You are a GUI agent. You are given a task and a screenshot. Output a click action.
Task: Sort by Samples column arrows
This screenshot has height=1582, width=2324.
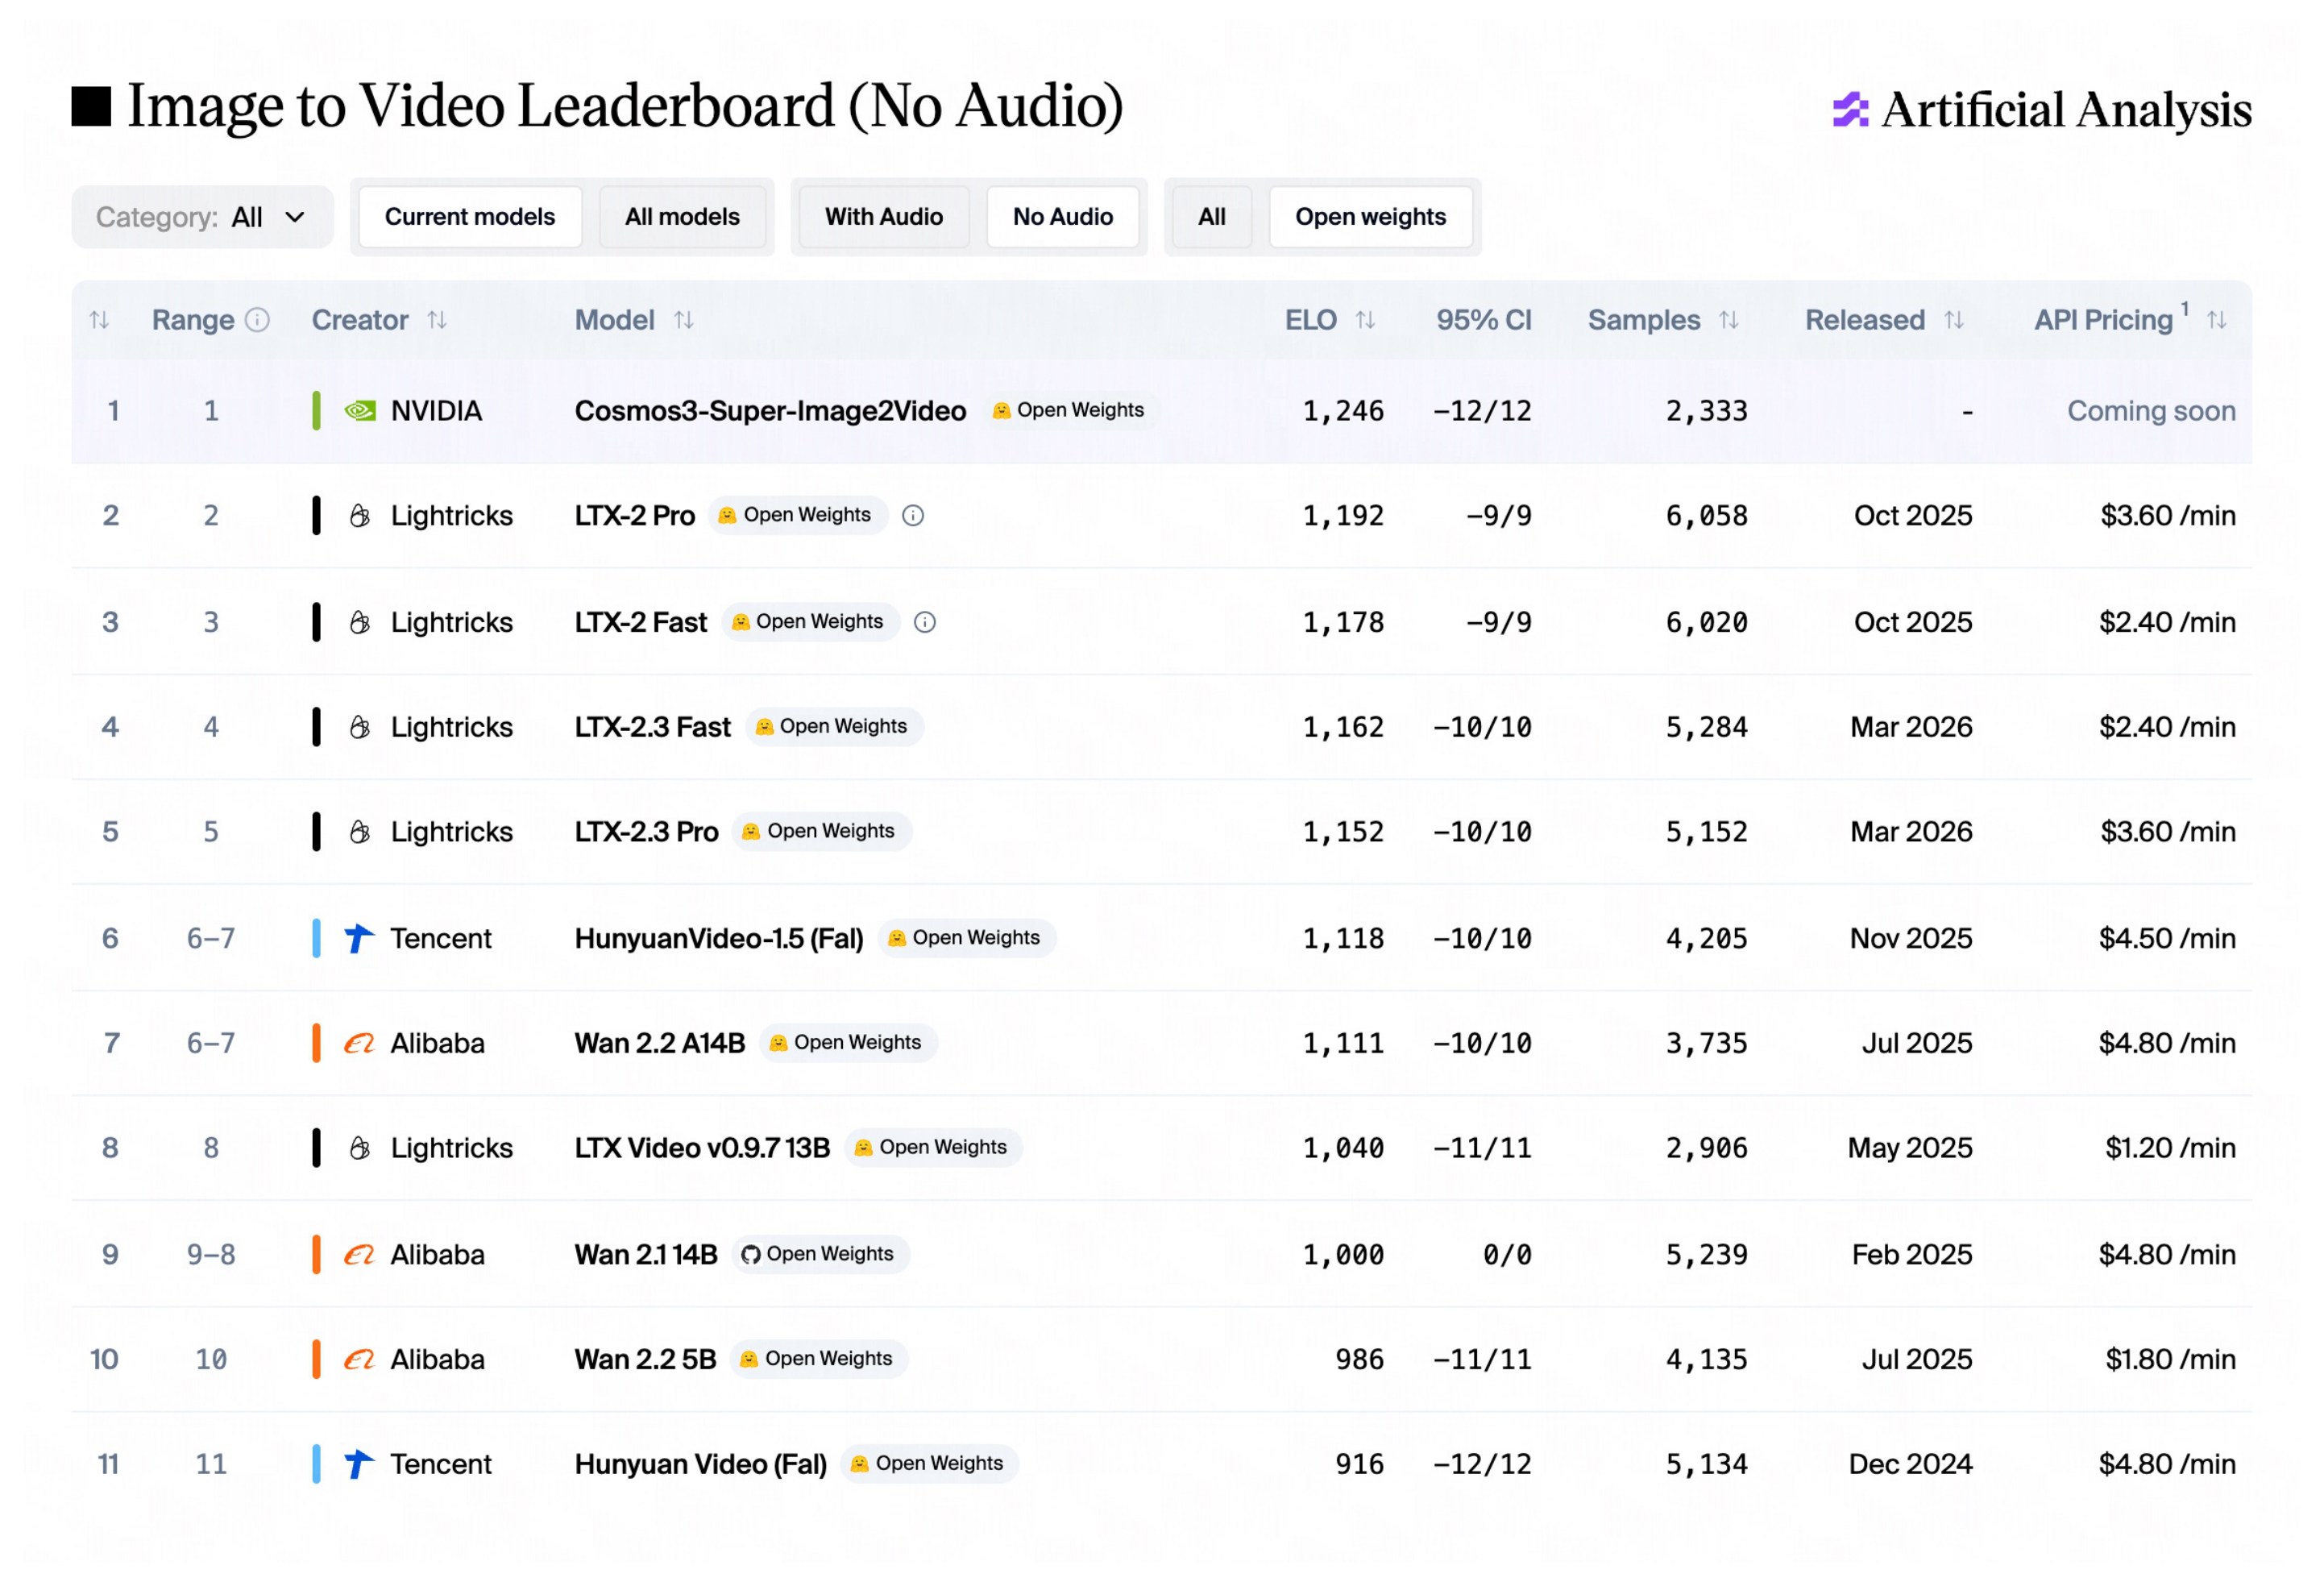pyautogui.click(x=1729, y=320)
